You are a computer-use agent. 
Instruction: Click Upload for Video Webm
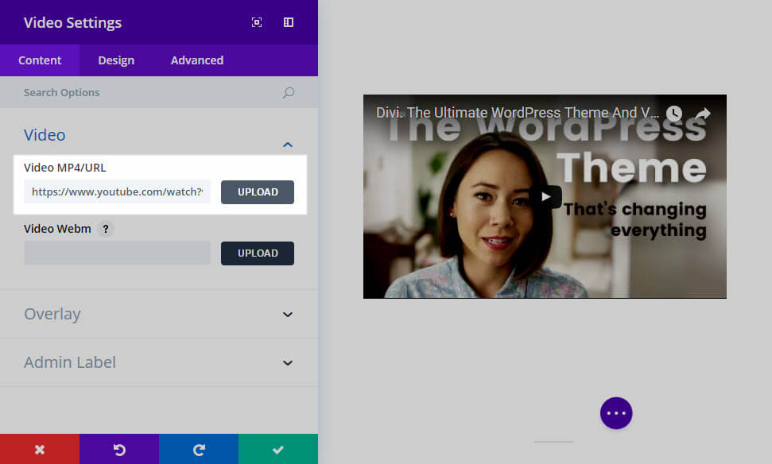click(258, 253)
